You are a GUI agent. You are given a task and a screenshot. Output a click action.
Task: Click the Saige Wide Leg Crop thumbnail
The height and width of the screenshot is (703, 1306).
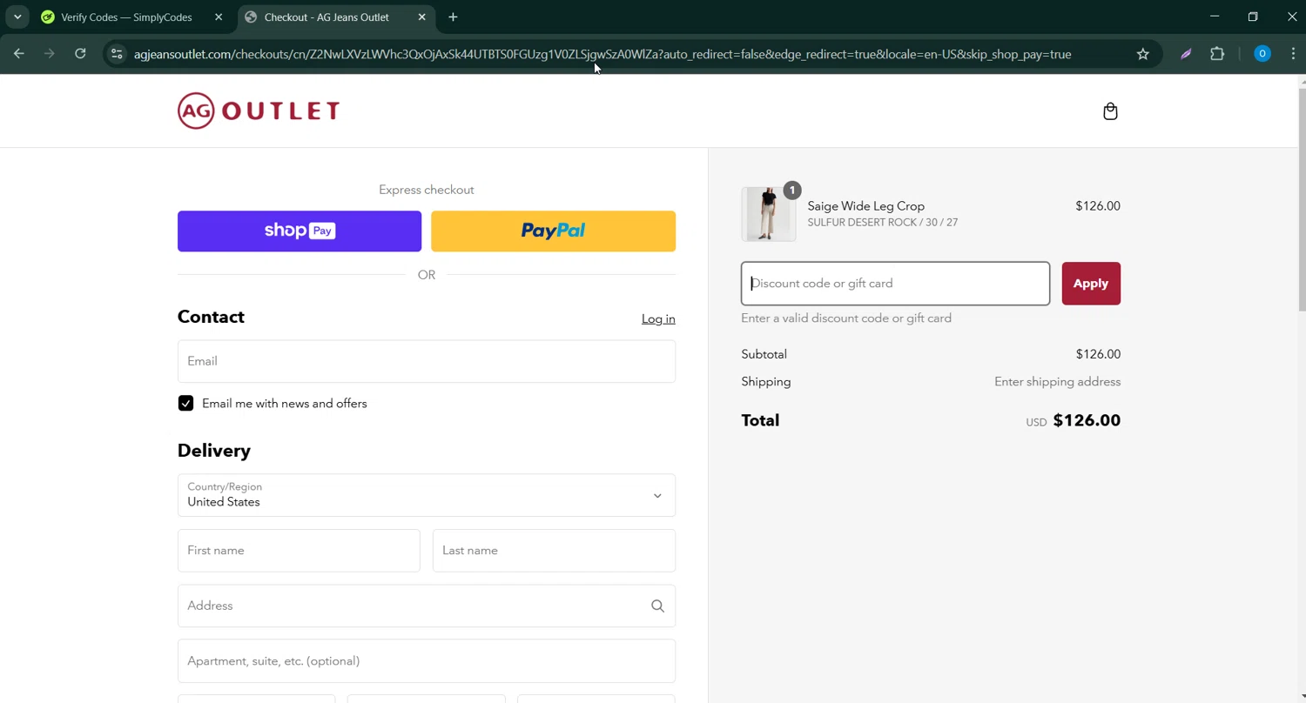tap(768, 214)
